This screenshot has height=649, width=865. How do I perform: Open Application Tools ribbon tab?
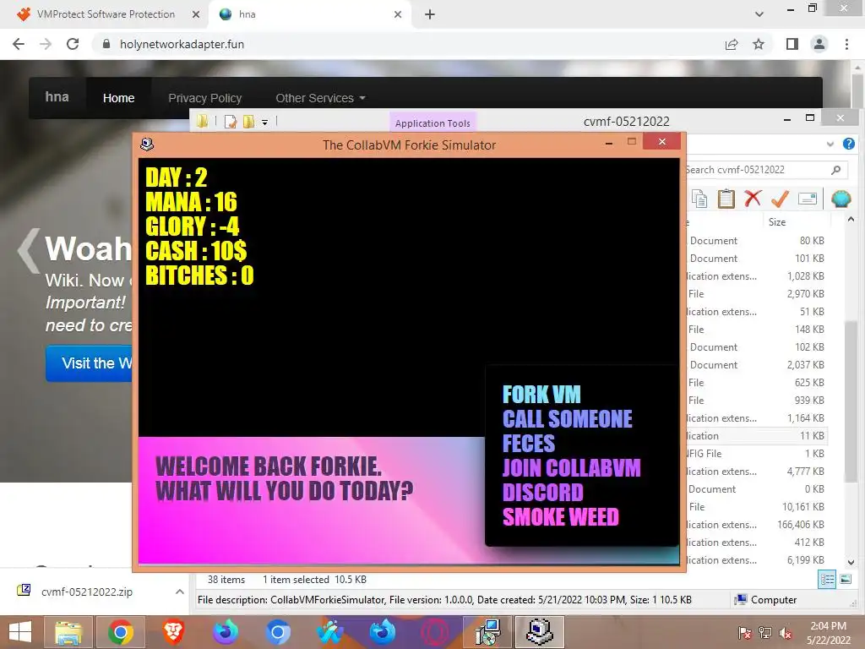point(432,123)
